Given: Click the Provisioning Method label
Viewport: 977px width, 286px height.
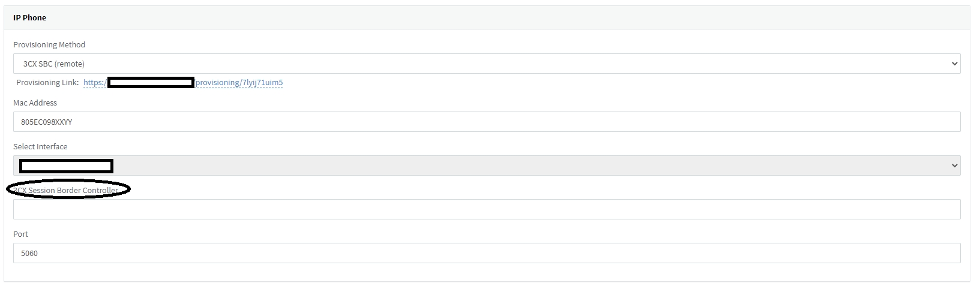Looking at the screenshot, I should click(49, 45).
